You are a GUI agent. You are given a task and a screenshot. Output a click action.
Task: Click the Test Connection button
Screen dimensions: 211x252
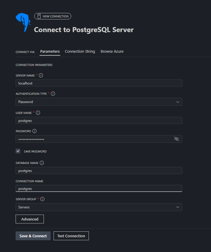[71, 236]
